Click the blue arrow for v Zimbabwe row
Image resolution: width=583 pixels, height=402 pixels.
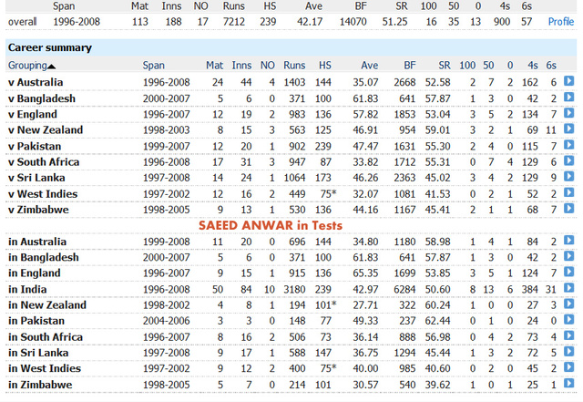pyautogui.click(x=568, y=210)
